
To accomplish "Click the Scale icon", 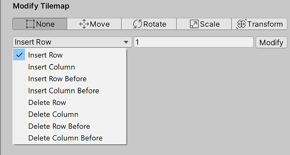I will pyautogui.click(x=194, y=24).
